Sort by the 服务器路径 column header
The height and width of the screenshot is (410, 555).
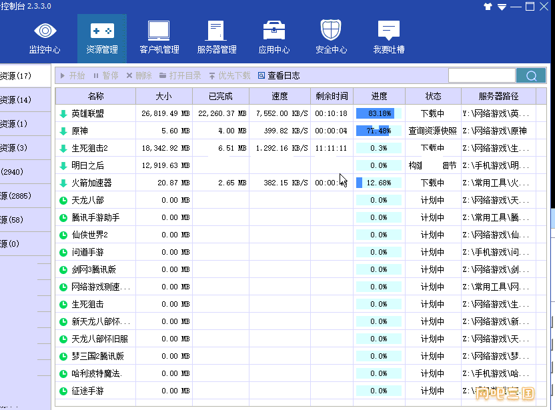[498, 96]
